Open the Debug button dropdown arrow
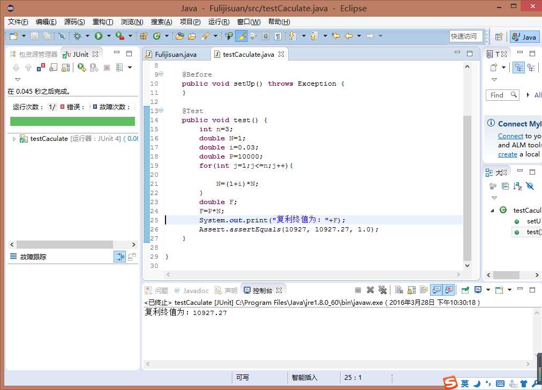Image resolution: width=542 pixels, height=390 pixels. click(x=87, y=36)
